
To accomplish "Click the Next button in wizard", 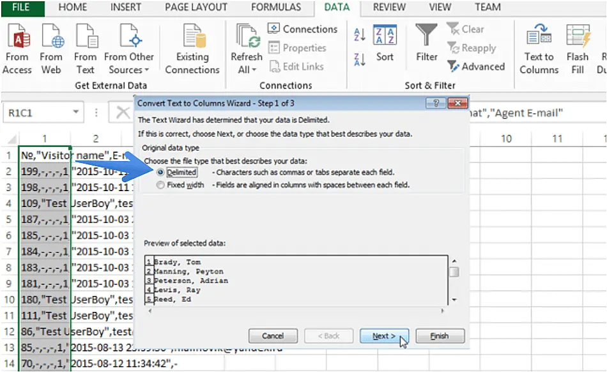I will 383,336.
